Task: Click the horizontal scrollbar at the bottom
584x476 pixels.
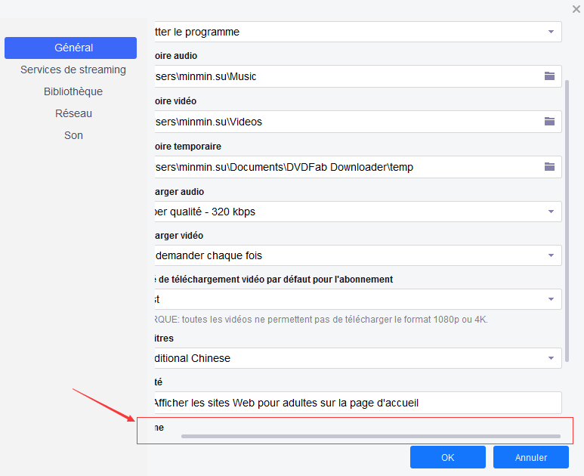Action: point(370,436)
